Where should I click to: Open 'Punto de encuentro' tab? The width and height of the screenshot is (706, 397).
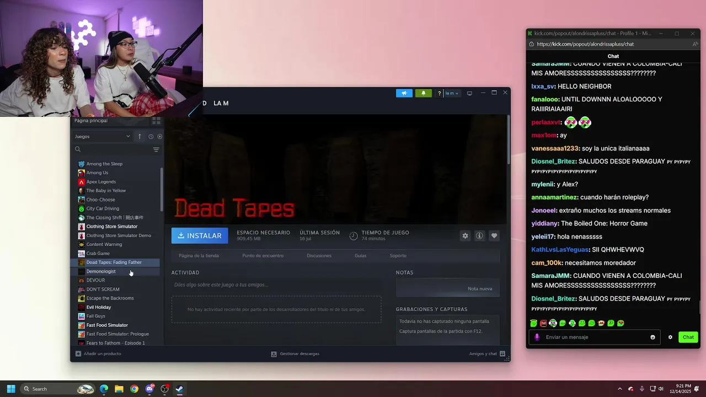click(263, 255)
